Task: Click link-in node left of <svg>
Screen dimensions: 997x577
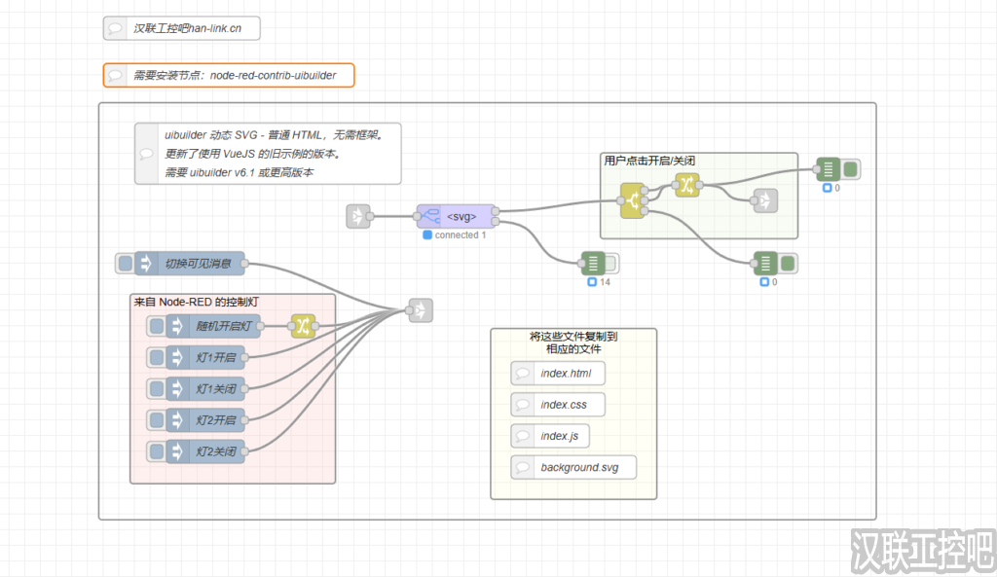Action: 358,217
